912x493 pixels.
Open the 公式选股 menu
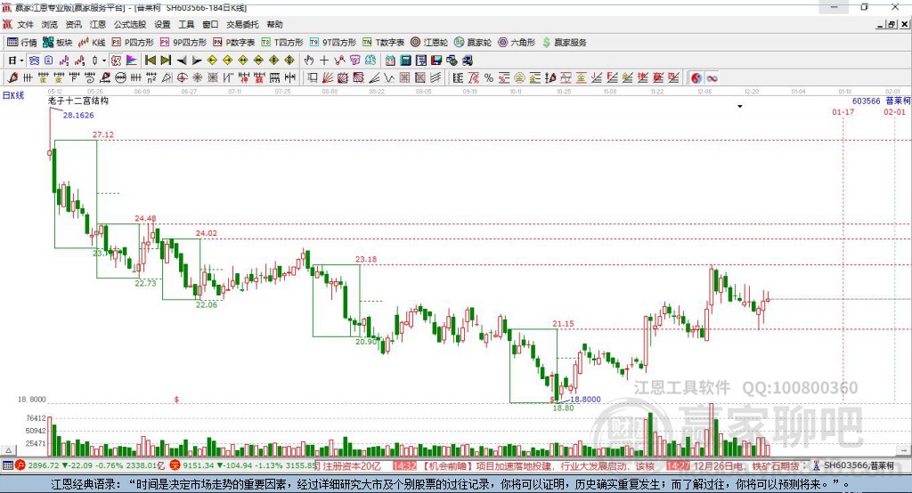tap(130, 24)
